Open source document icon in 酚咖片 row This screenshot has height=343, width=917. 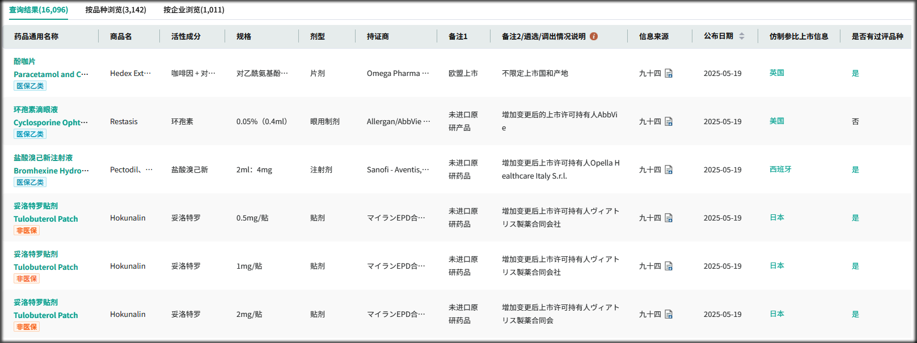[x=669, y=74]
